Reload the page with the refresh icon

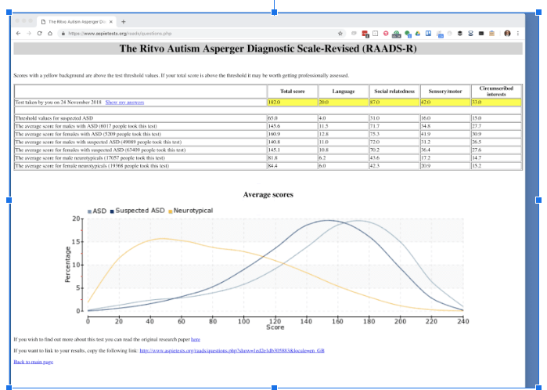point(39,34)
